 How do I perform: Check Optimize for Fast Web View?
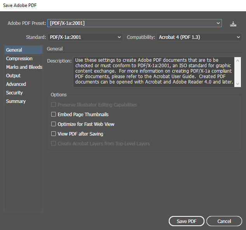54,124
